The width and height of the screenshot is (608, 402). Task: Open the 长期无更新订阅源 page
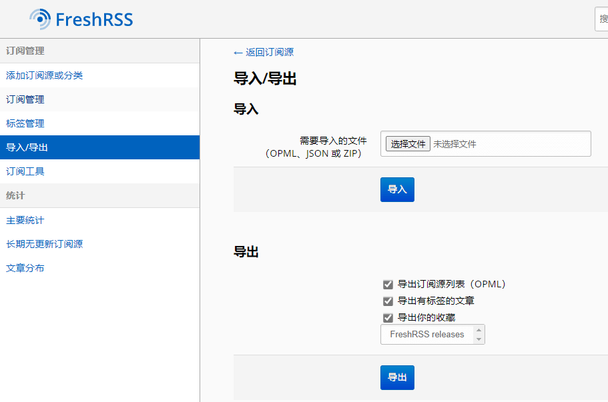(x=45, y=244)
